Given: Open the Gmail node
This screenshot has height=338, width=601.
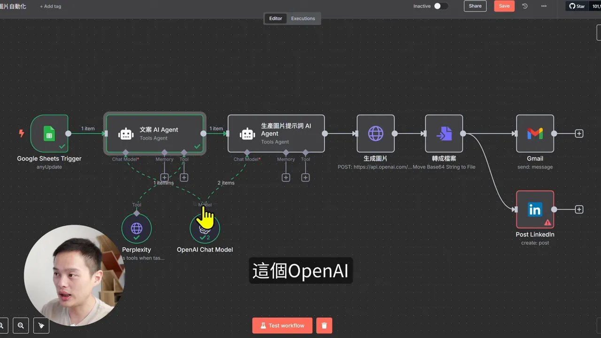Looking at the screenshot, I should click(x=535, y=133).
